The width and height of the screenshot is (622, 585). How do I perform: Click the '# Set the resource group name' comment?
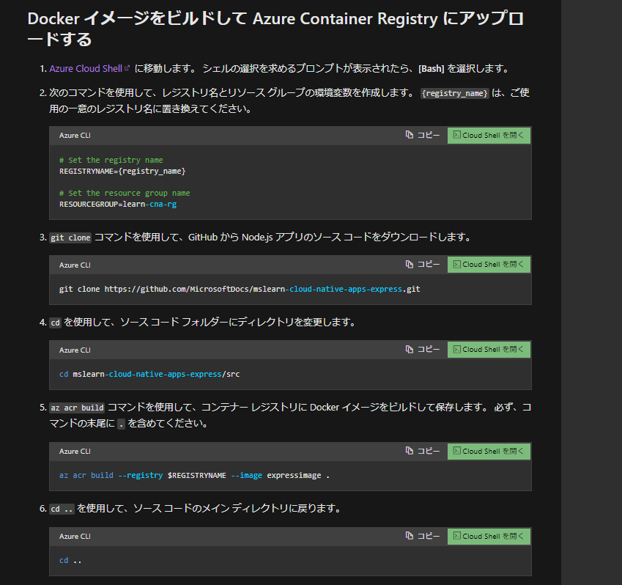[x=125, y=193]
